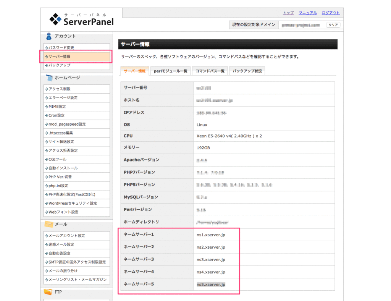Click the ns2.xserver.jp value
Screen dimensions: 391x301
(x=211, y=247)
